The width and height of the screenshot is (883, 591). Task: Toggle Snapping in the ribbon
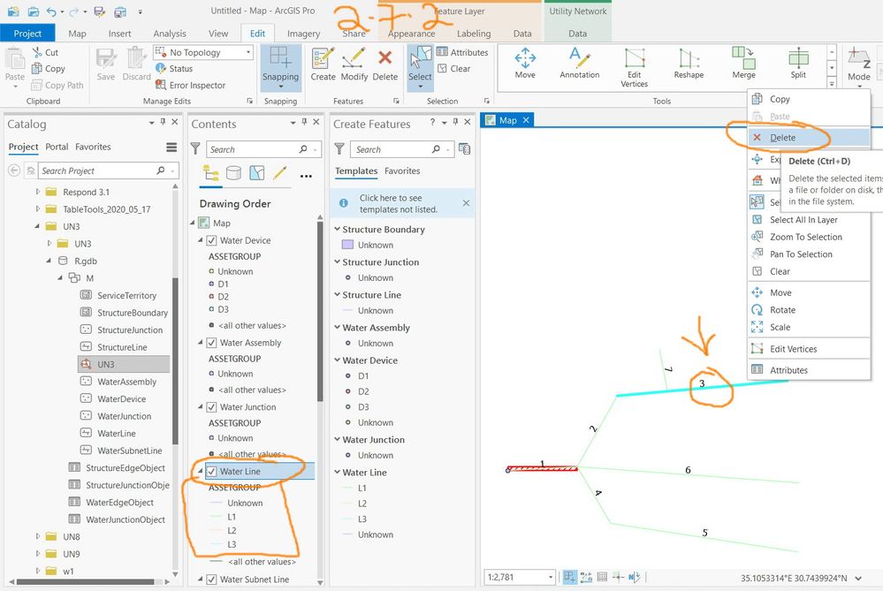pyautogui.click(x=280, y=67)
